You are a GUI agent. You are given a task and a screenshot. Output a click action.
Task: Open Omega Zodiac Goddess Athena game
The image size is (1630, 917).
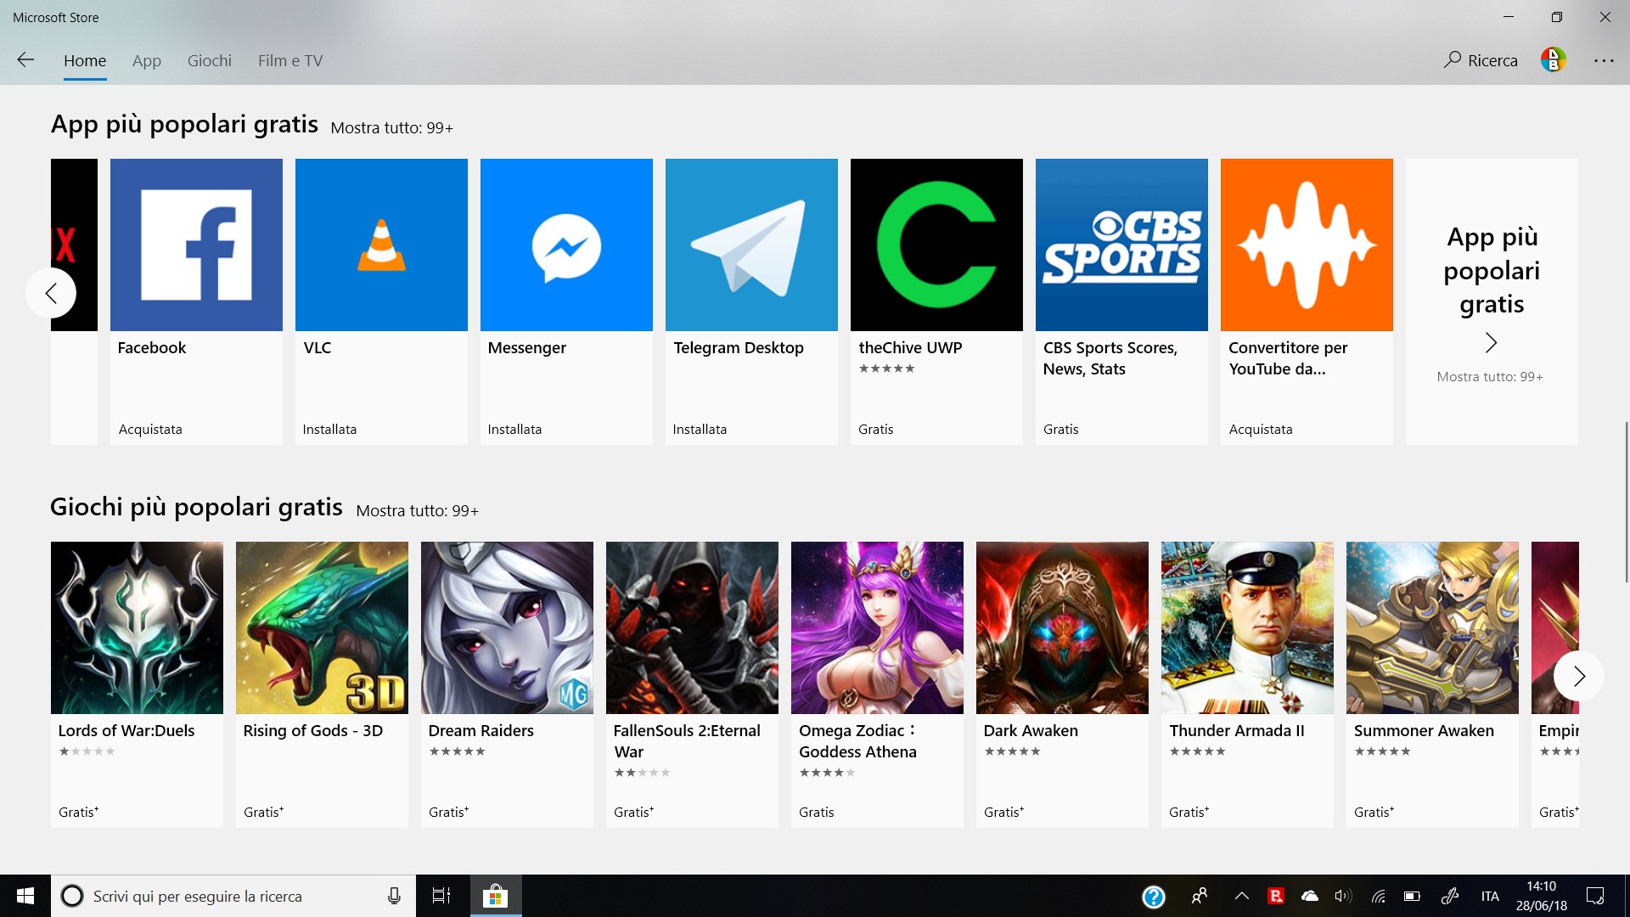[877, 684]
